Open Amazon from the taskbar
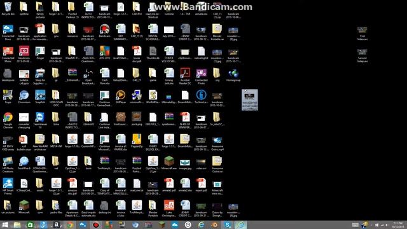Image resolution: width=407 pixels, height=229 pixels. [57, 225]
